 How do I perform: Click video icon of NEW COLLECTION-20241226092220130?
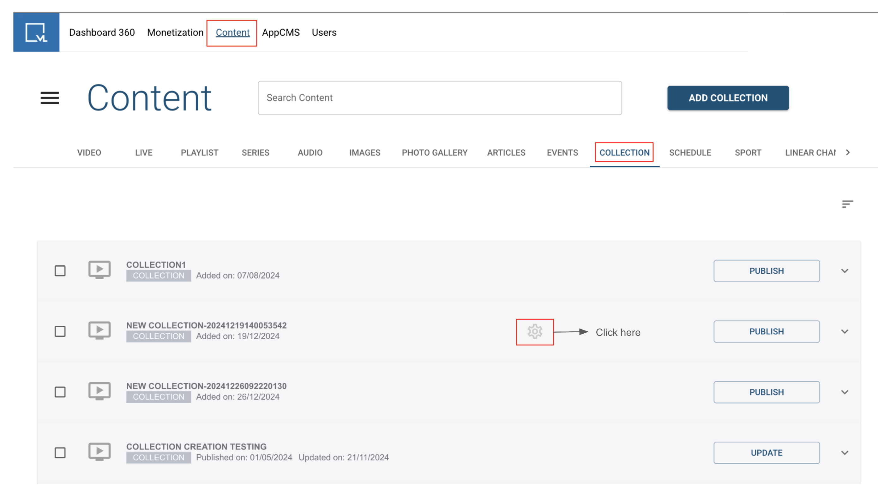(99, 391)
